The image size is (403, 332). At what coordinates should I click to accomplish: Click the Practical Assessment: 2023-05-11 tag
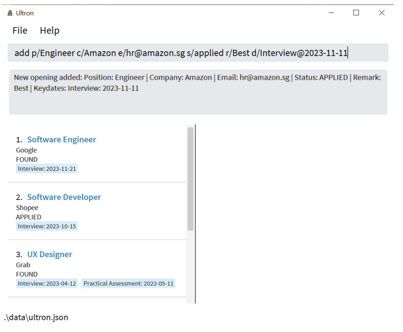[129, 283]
